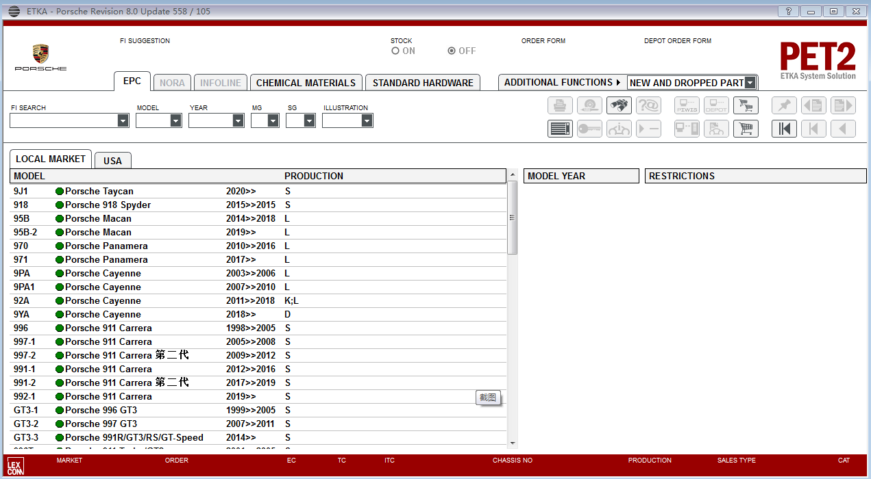Screen dimensions: 871x479
Task: Select the ON stock radio button
Action: click(395, 51)
